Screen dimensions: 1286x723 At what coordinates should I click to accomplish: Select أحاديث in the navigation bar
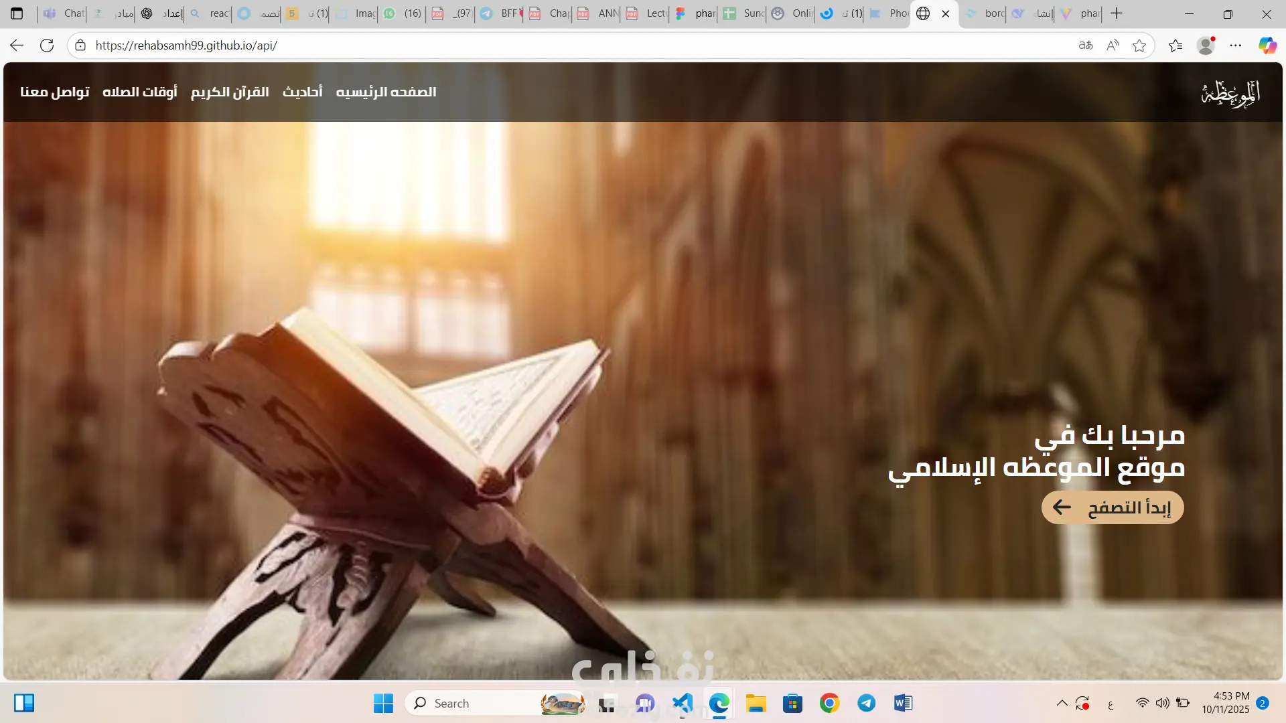click(302, 92)
